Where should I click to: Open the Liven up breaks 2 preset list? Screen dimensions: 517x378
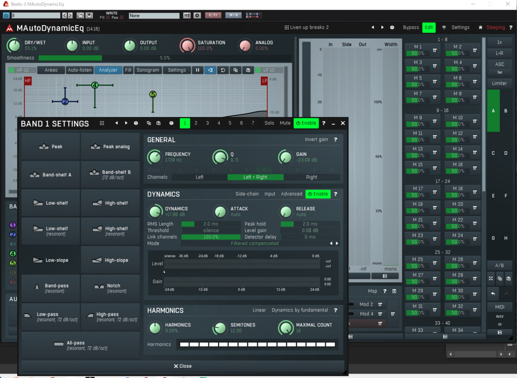click(x=306, y=28)
